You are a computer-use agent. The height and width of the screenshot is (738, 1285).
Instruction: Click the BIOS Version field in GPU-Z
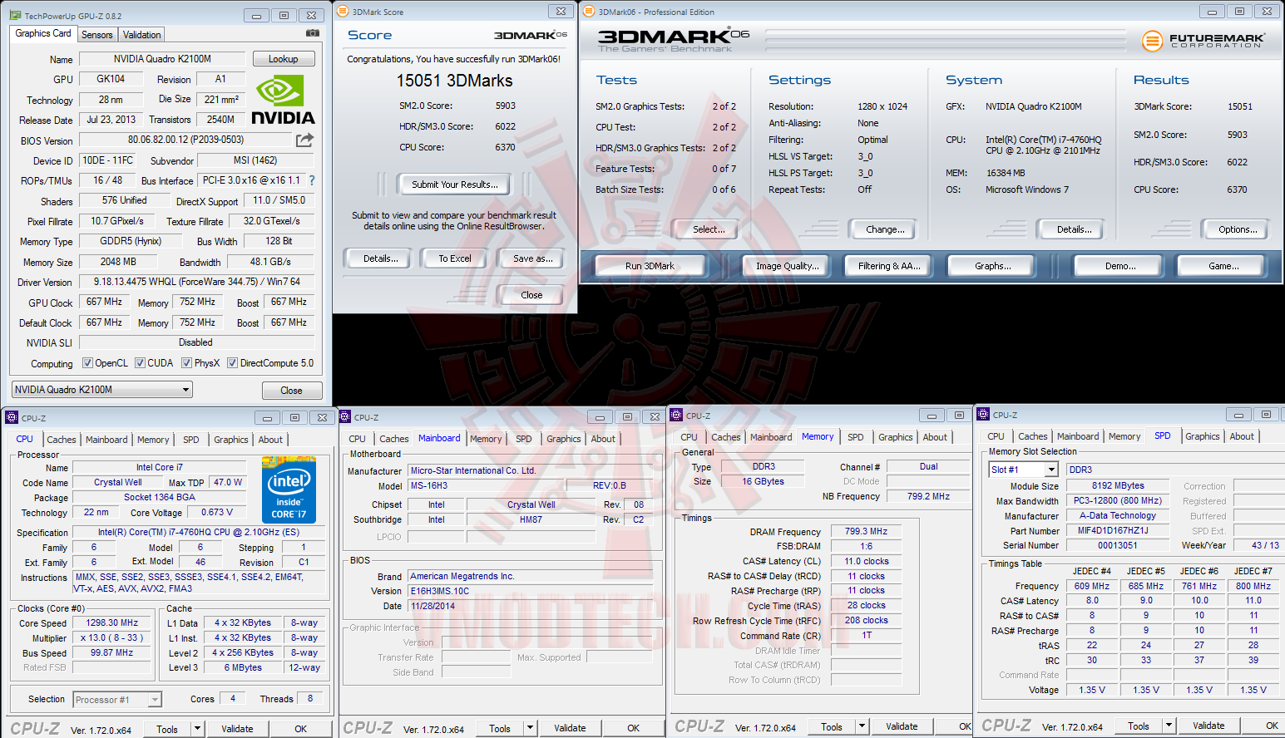185,140
